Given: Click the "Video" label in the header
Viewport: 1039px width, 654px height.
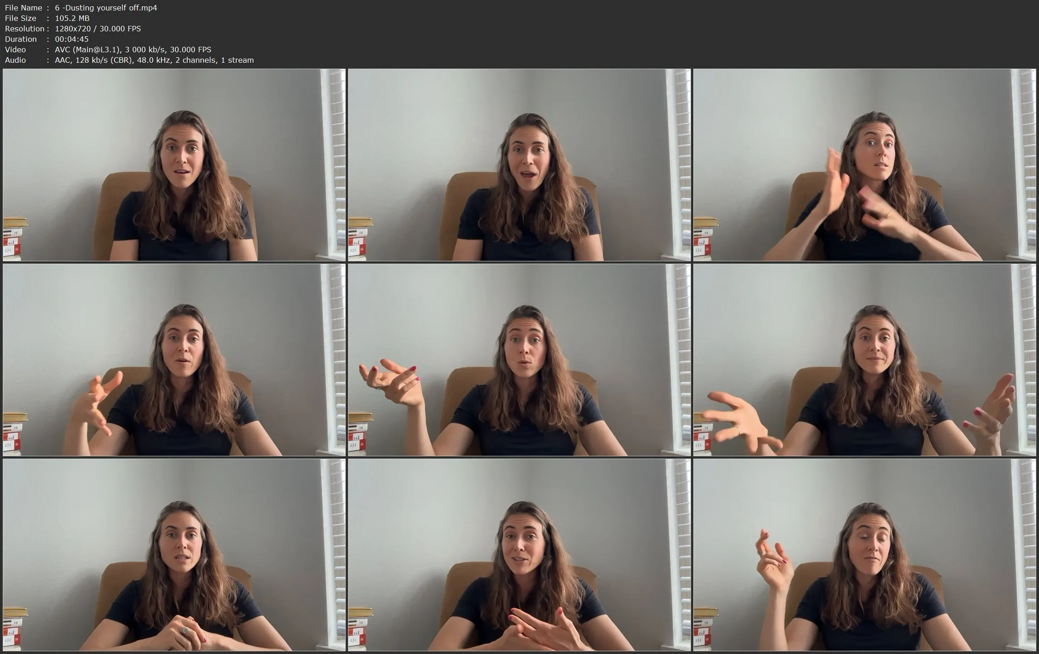Looking at the screenshot, I should (x=15, y=50).
